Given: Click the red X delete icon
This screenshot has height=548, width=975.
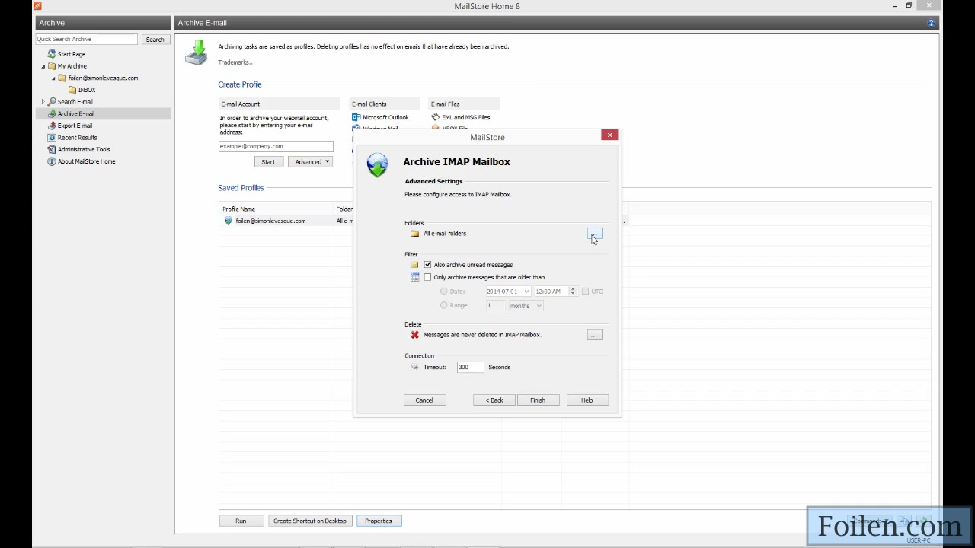Looking at the screenshot, I should click(x=414, y=335).
